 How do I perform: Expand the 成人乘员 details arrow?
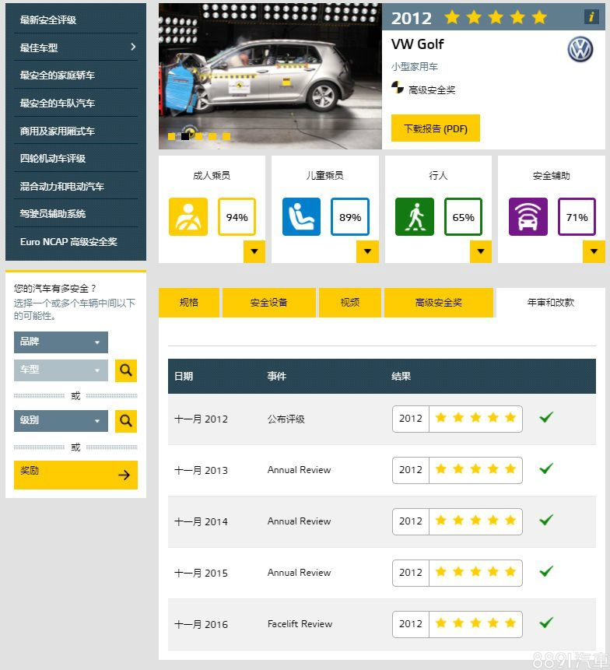tap(254, 251)
